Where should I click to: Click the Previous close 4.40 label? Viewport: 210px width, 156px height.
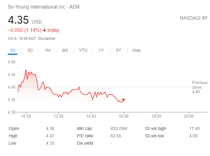(199, 87)
